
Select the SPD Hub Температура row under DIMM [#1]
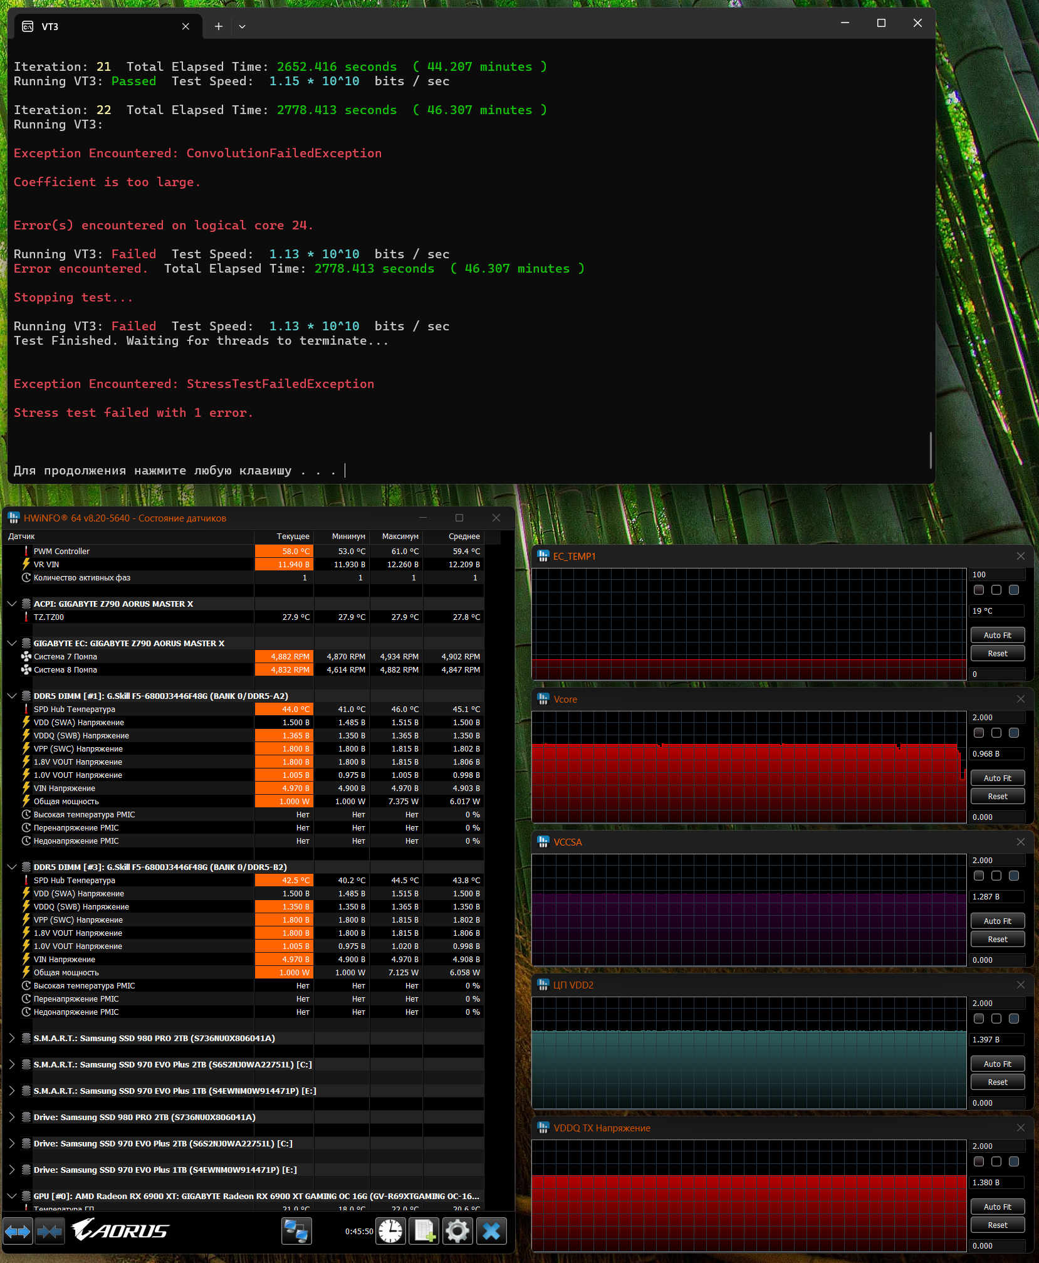pyautogui.click(x=243, y=710)
